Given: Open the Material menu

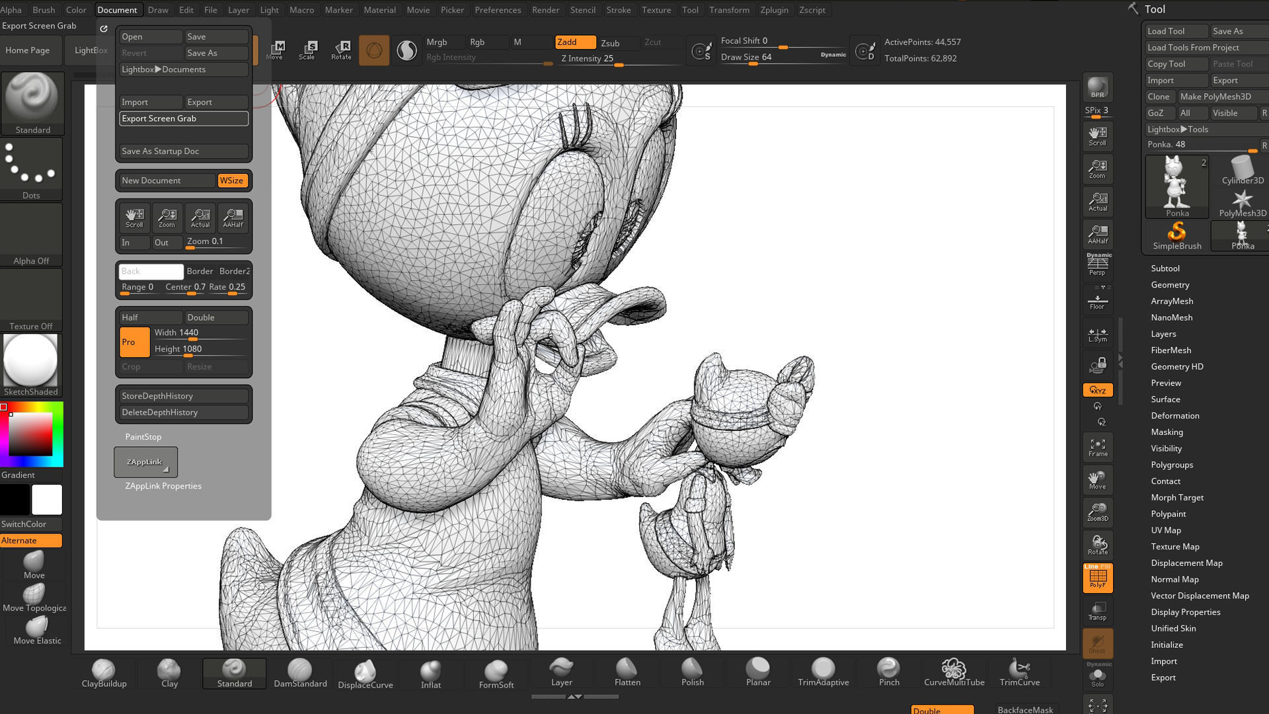Looking at the screenshot, I should point(379,10).
